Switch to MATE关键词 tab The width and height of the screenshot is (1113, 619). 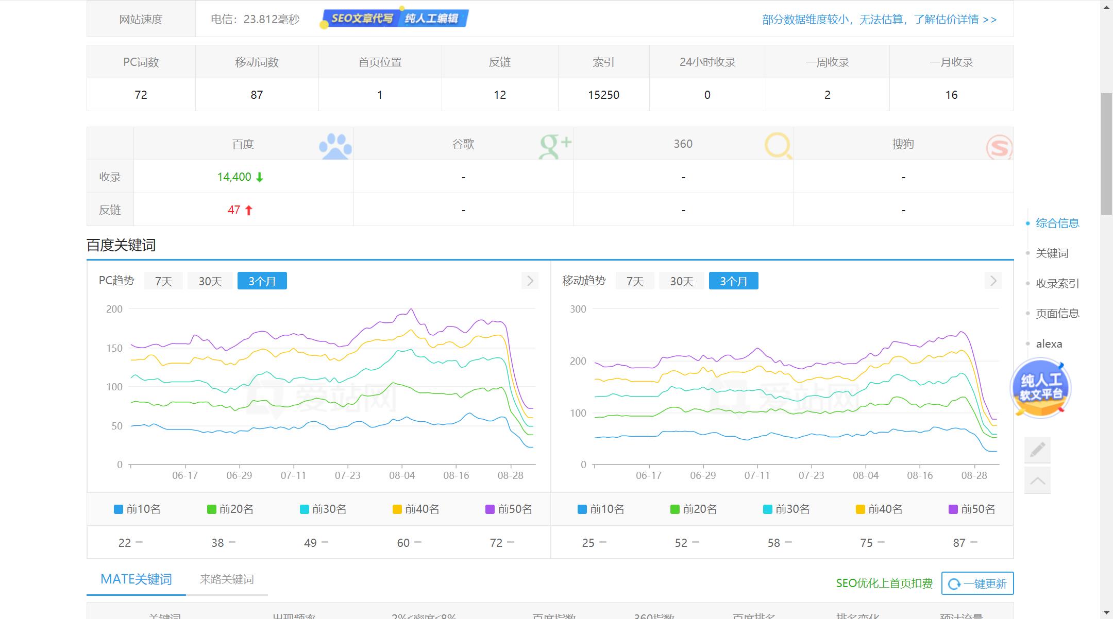click(x=136, y=579)
